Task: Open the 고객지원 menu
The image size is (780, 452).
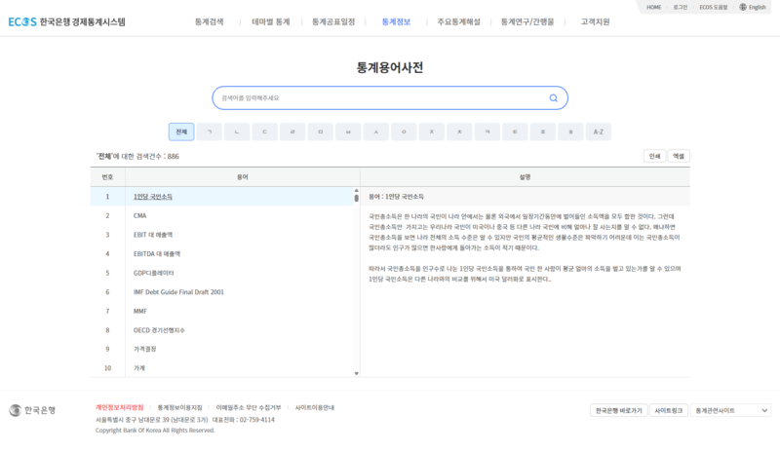Action: (x=595, y=21)
